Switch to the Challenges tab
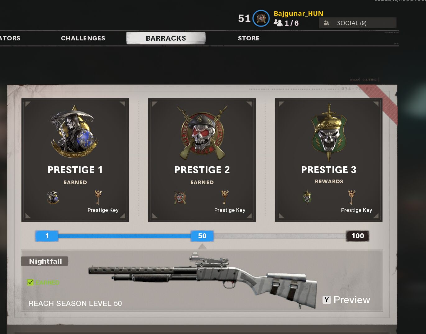This screenshot has height=334, width=426. tap(83, 38)
